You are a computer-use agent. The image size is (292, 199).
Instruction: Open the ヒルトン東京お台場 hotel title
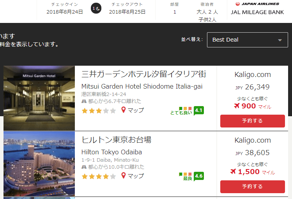[116, 140]
